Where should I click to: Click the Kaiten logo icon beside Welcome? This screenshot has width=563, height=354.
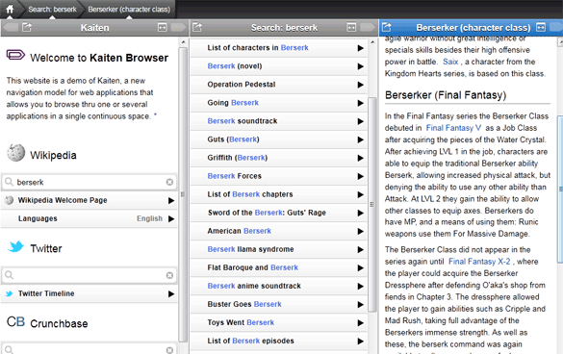15,55
